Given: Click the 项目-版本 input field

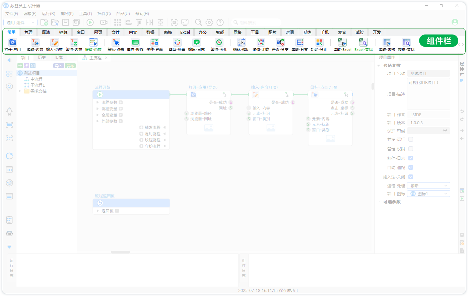Looking at the screenshot, I should click(428, 123).
